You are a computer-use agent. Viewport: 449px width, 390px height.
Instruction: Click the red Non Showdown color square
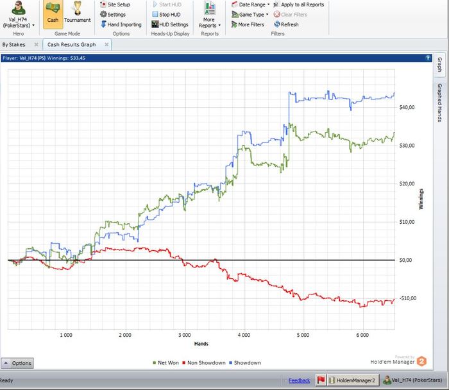pyautogui.click(x=184, y=363)
